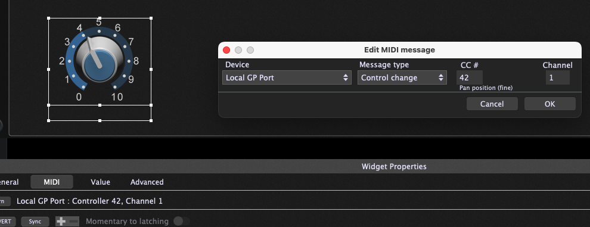
Task: Click the top-left selection handle of the knob widget
Action: click(48, 18)
